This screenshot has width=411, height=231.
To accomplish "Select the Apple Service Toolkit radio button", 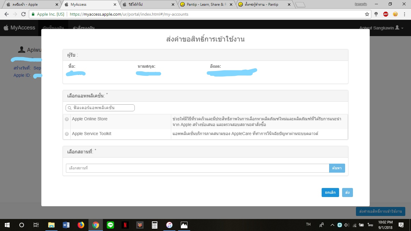I will tap(67, 134).
